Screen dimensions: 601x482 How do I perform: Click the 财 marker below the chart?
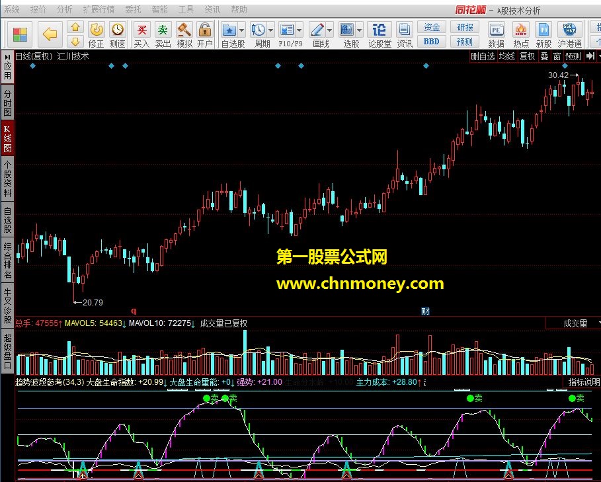(x=425, y=311)
